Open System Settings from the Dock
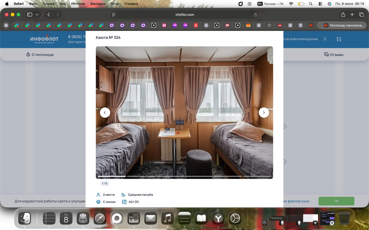The height and width of the screenshot is (230, 369). click(235, 218)
